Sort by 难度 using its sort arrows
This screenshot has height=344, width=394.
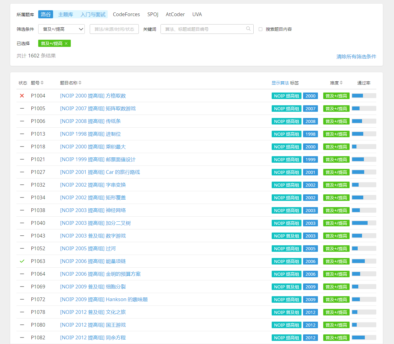pyautogui.click(x=341, y=83)
